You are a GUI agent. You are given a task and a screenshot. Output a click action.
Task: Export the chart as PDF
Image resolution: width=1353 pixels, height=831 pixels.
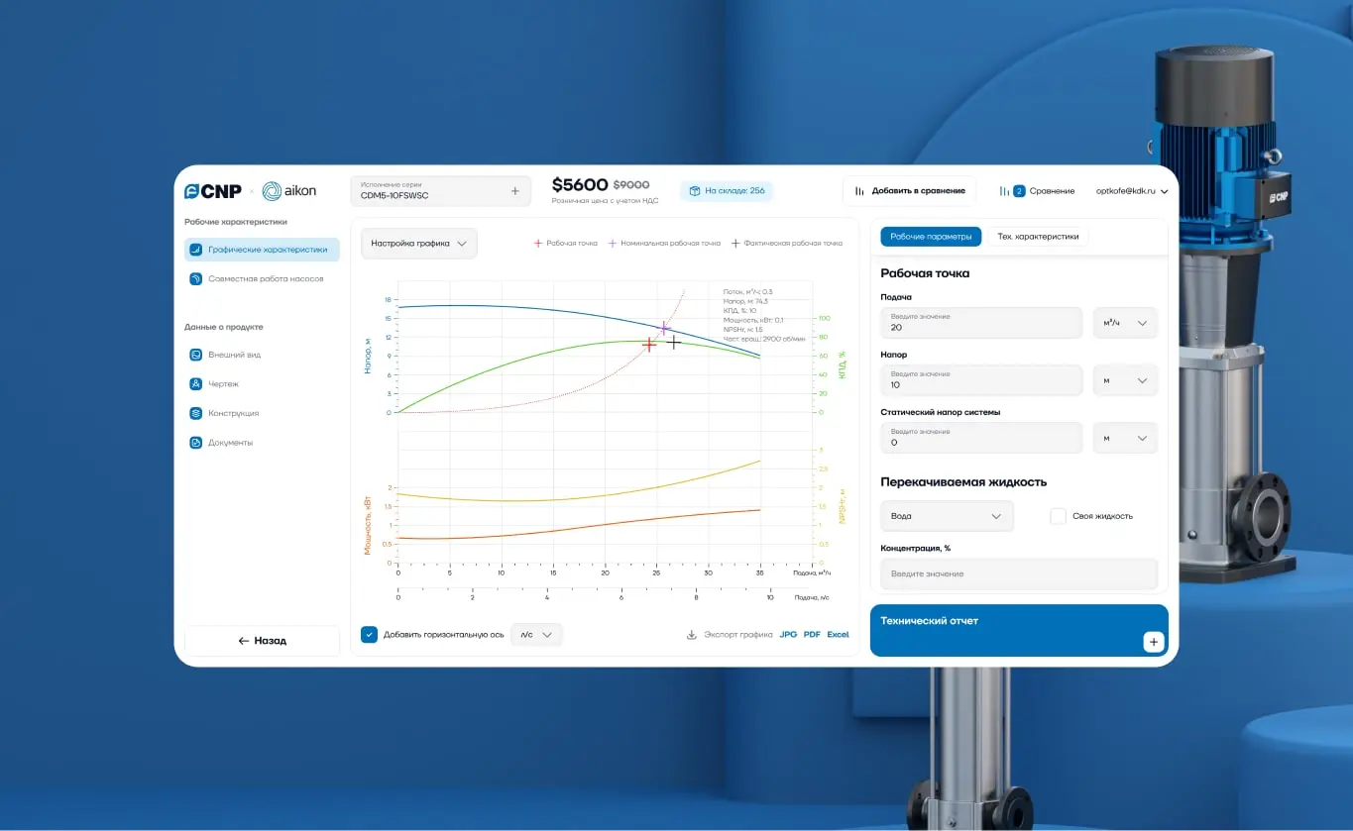tap(812, 635)
